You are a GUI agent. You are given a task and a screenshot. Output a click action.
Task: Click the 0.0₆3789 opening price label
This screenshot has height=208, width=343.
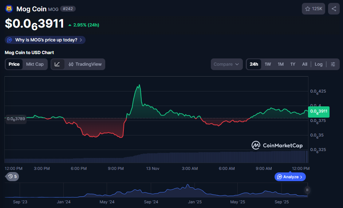click(16, 119)
